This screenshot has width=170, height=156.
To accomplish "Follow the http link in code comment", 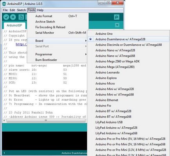I will [21, 44].
